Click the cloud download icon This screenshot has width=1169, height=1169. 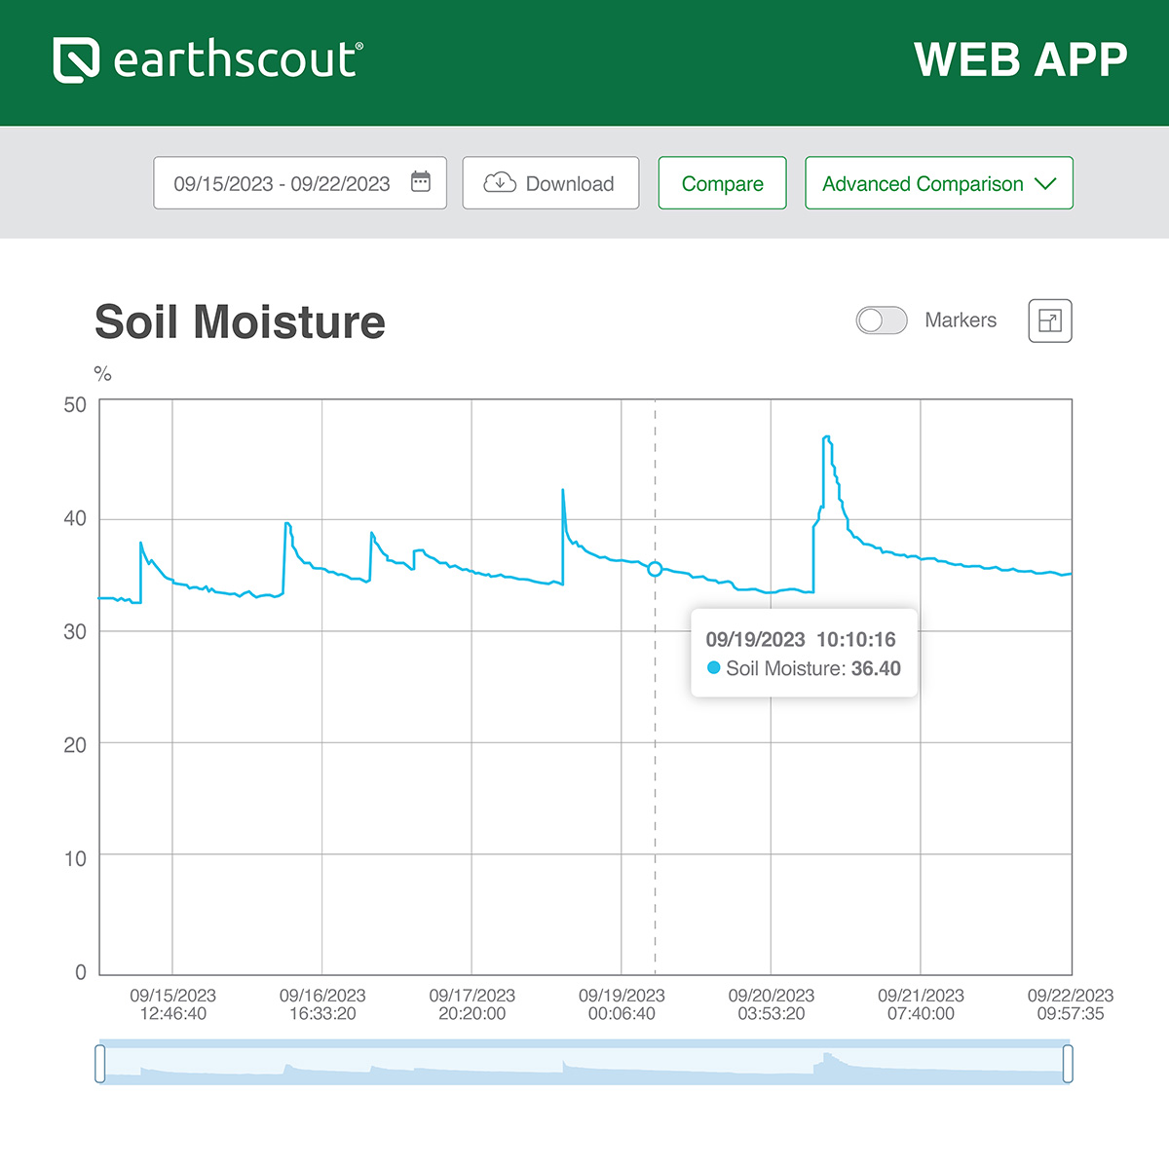500,182
